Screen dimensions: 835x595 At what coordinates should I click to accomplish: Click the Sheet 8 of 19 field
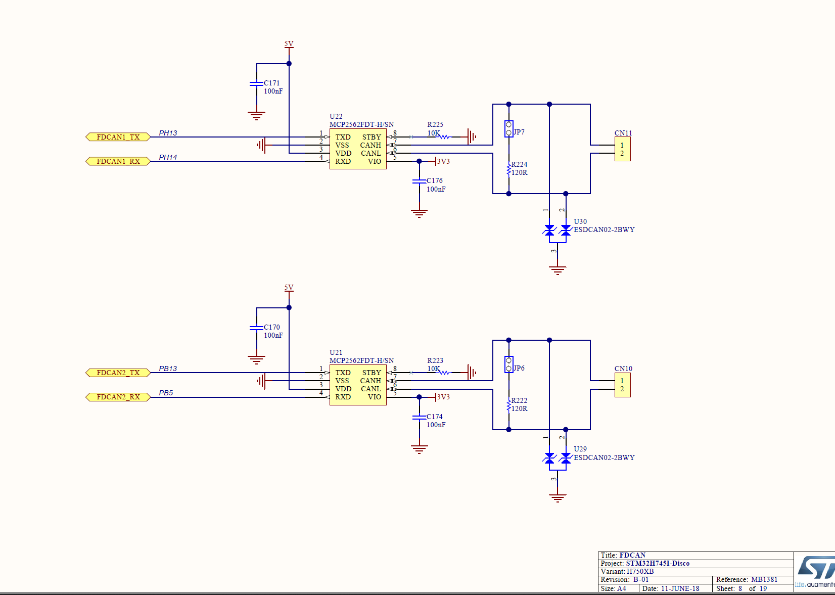[741, 588]
